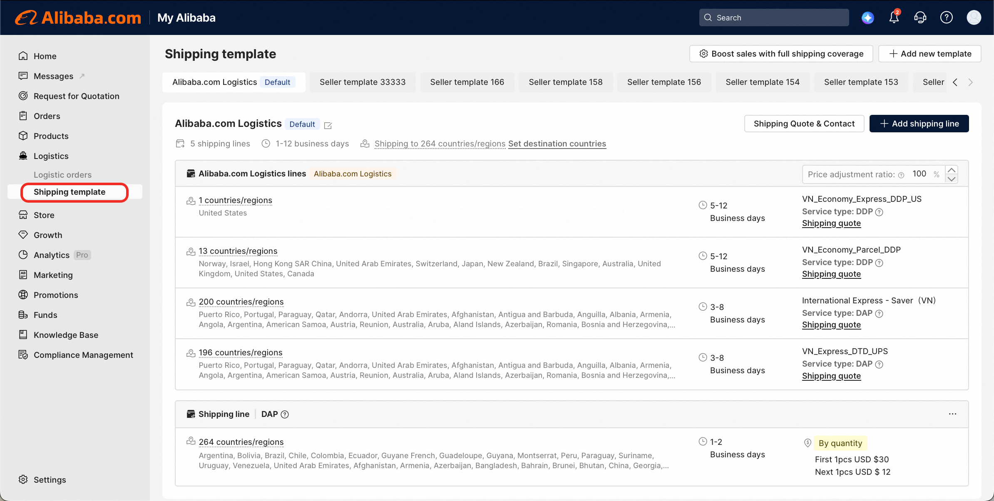
Task: Open the user profile avatar
Action: coord(974,17)
